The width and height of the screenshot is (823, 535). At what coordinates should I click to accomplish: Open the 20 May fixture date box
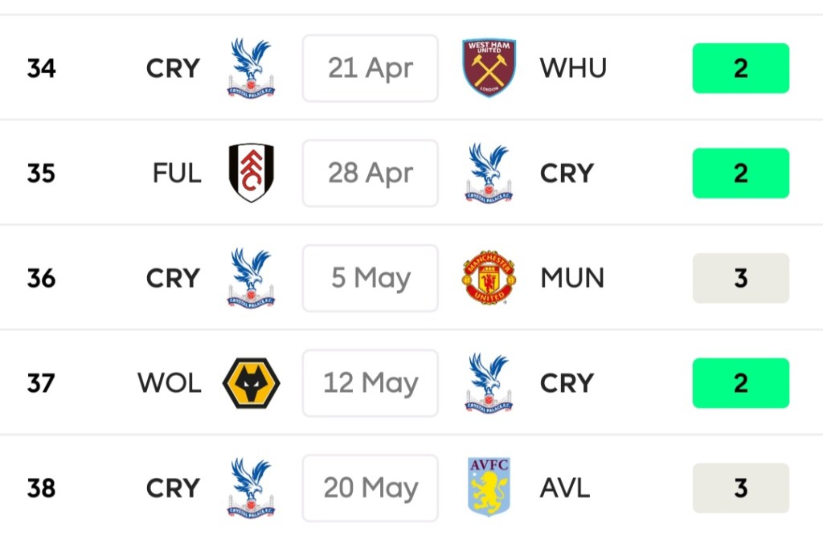[x=370, y=488]
